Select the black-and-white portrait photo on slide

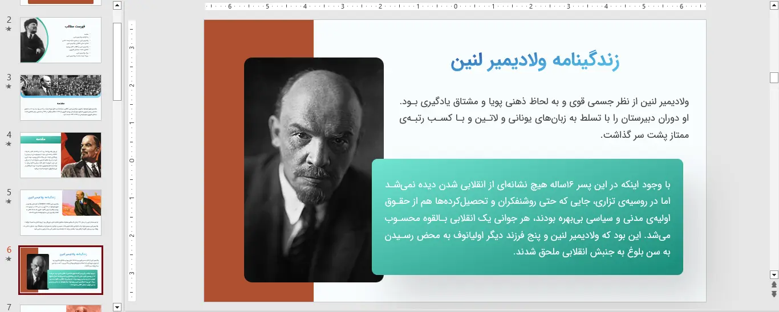[314, 170]
